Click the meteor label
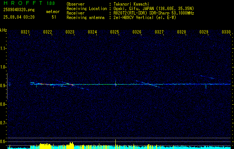Viewport: 234px width, 149px height. 53,12
